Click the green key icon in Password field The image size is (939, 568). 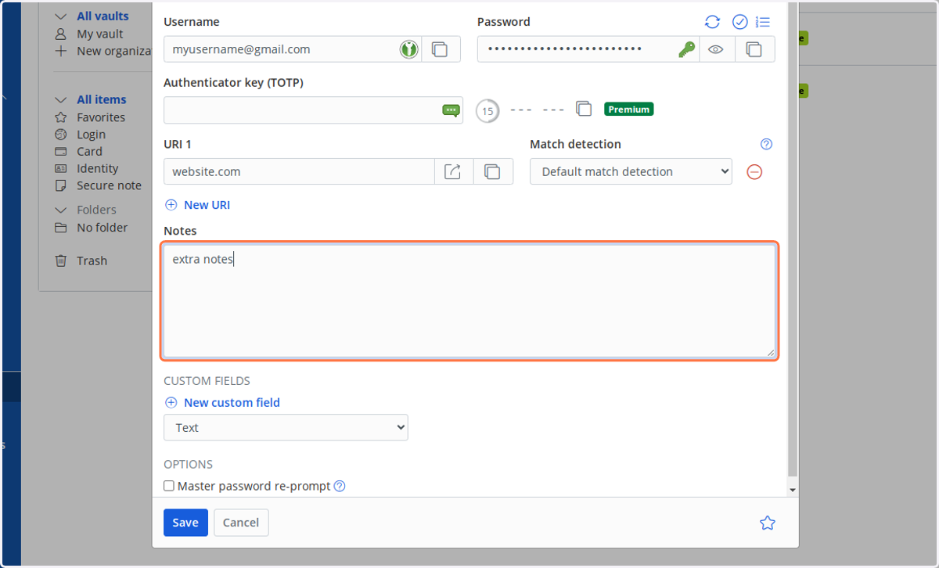click(686, 49)
